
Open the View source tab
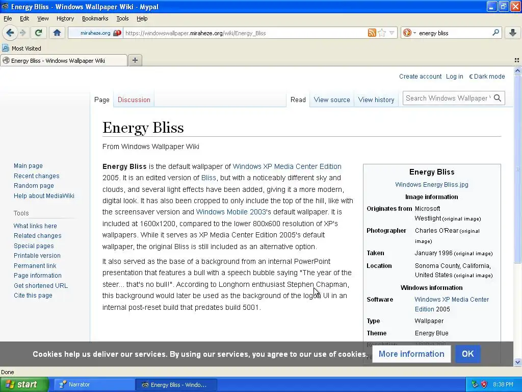pyautogui.click(x=332, y=100)
